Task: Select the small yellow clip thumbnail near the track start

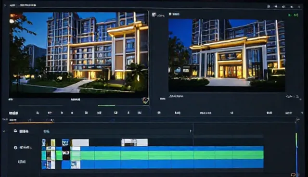Action: 53,143
